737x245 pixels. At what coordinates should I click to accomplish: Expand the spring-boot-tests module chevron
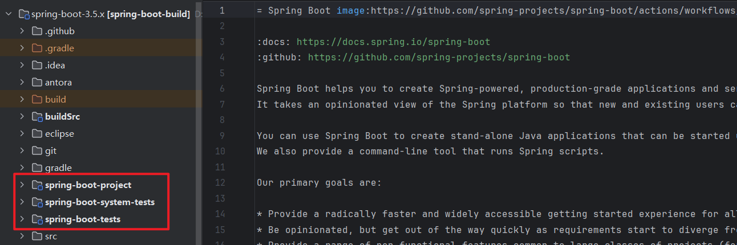click(x=22, y=219)
